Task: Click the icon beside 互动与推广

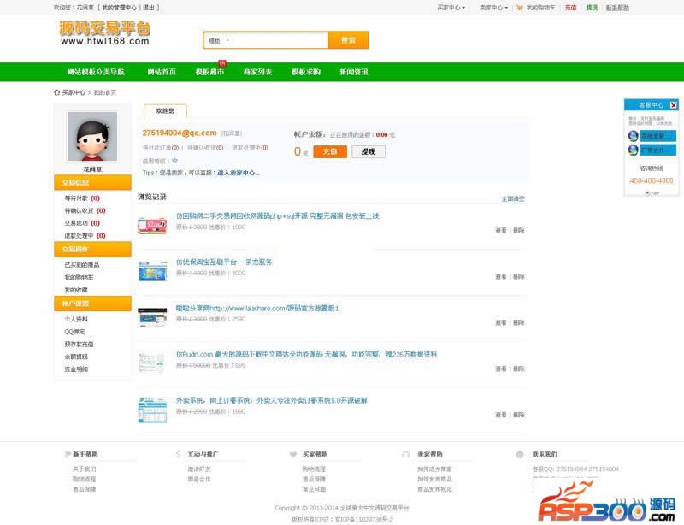Action: 179,454
